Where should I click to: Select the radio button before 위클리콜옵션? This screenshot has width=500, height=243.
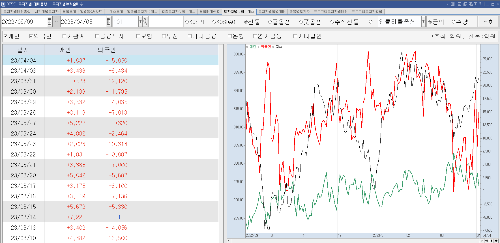pyautogui.click(x=371, y=22)
